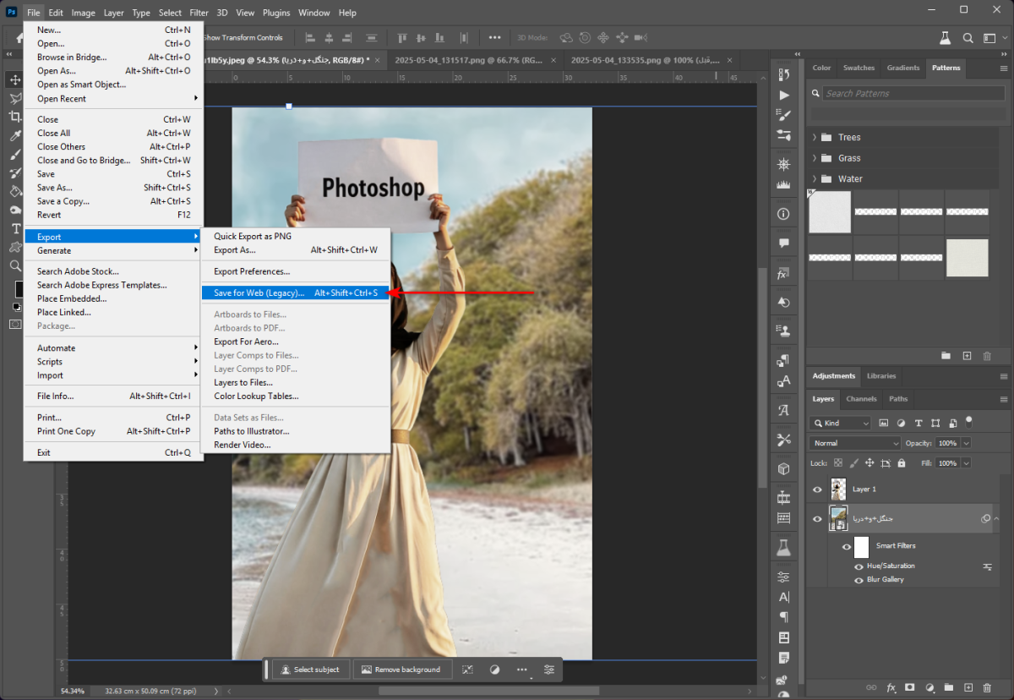Click Save As... in File menu
1014x700 pixels.
[113, 188]
